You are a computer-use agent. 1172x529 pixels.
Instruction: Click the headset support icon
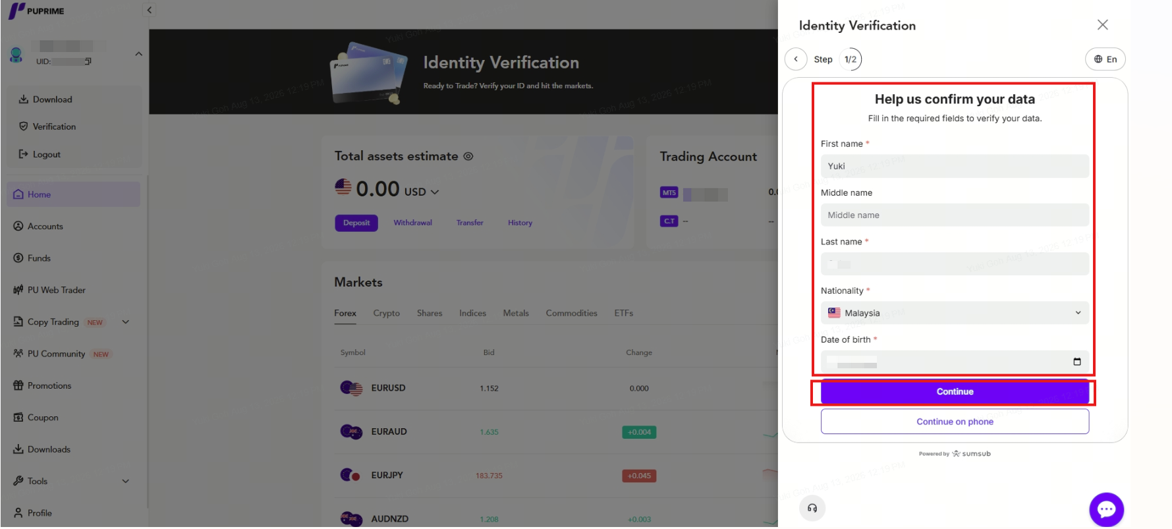point(812,508)
